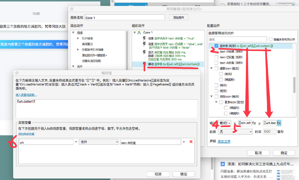Check the text-已结束 (矩形) checkbox

216,51
